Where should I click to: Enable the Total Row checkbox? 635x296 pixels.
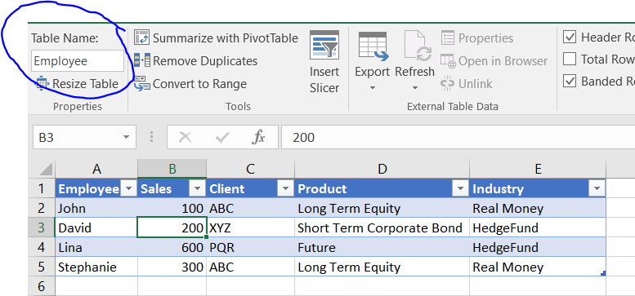(x=570, y=59)
